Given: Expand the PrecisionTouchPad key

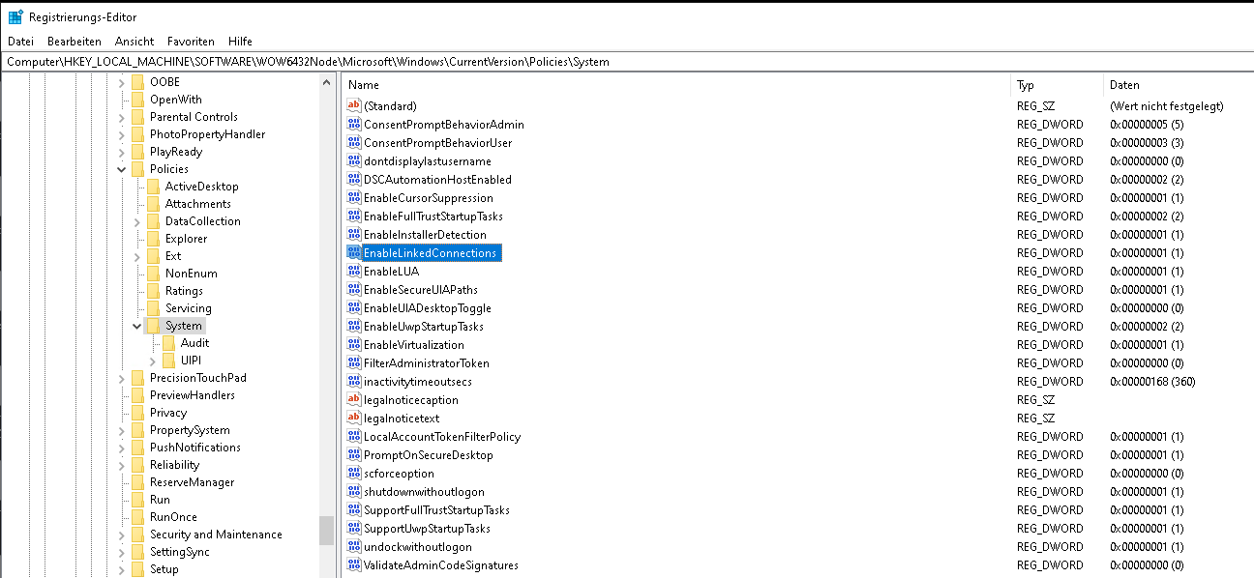Looking at the screenshot, I should [x=122, y=378].
